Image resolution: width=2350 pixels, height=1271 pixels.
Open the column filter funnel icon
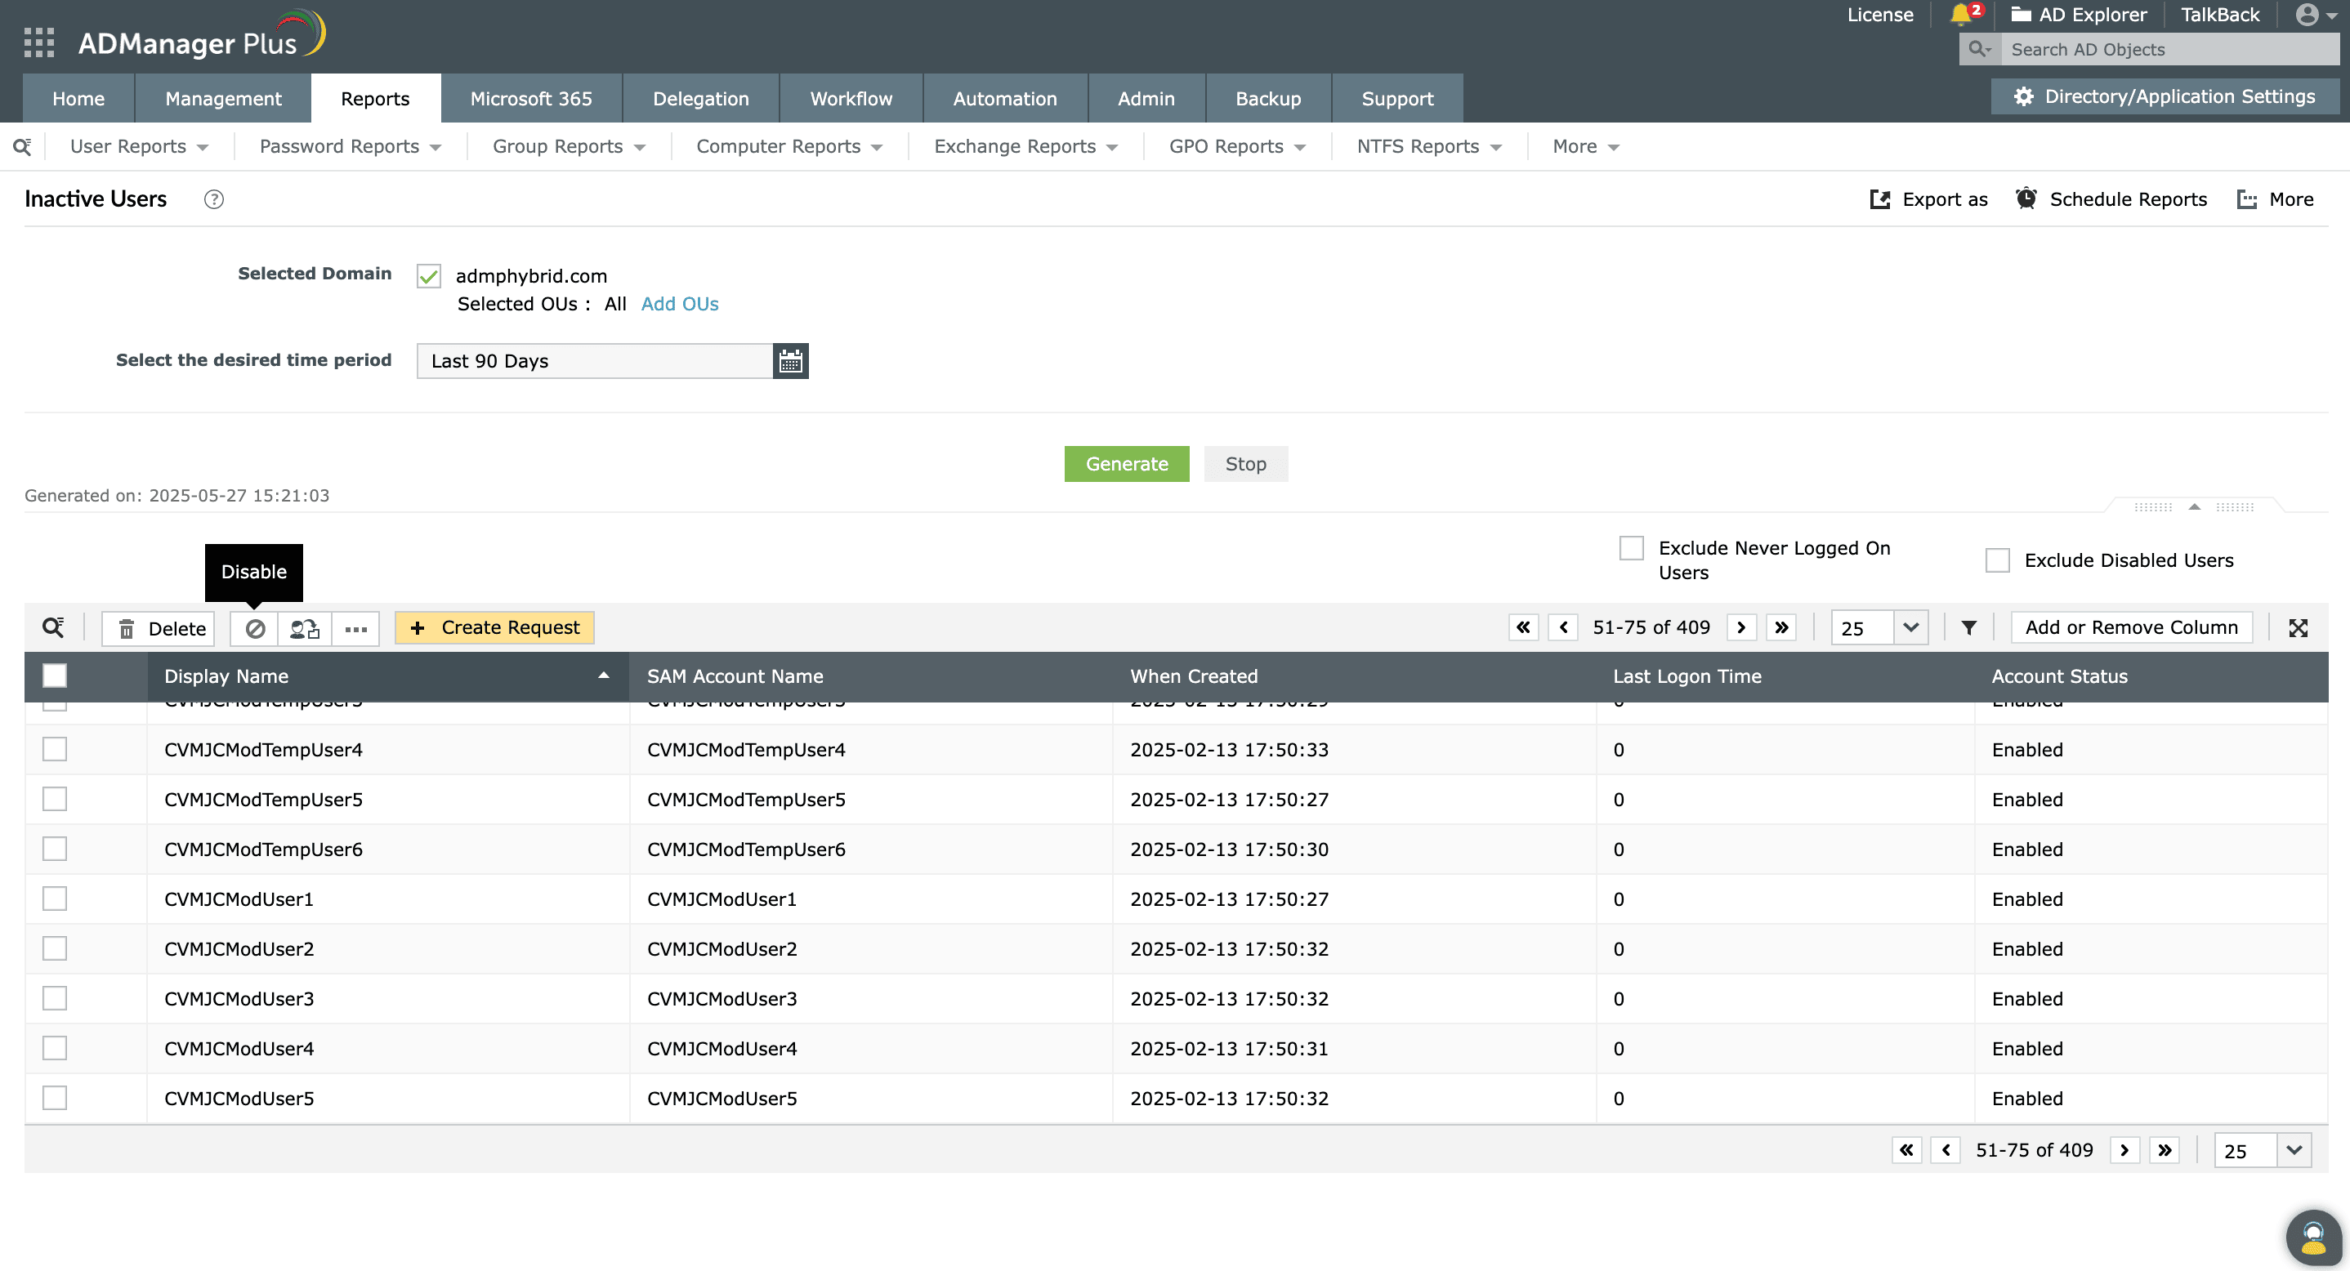pyautogui.click(x=1969, y=627)
